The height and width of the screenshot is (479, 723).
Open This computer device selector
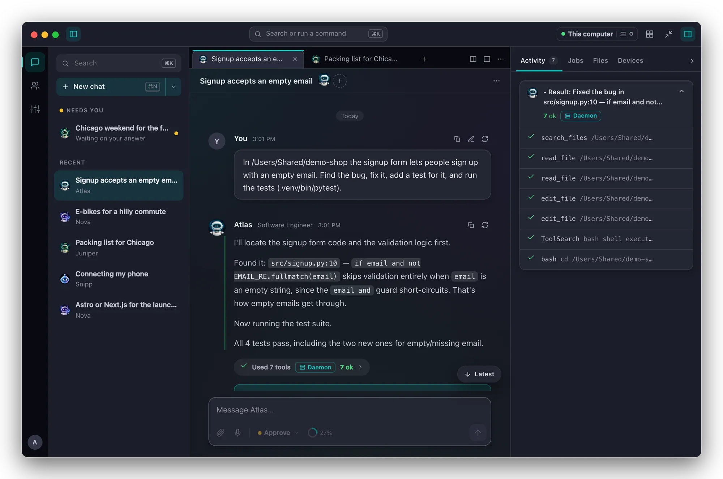(597, 34)
